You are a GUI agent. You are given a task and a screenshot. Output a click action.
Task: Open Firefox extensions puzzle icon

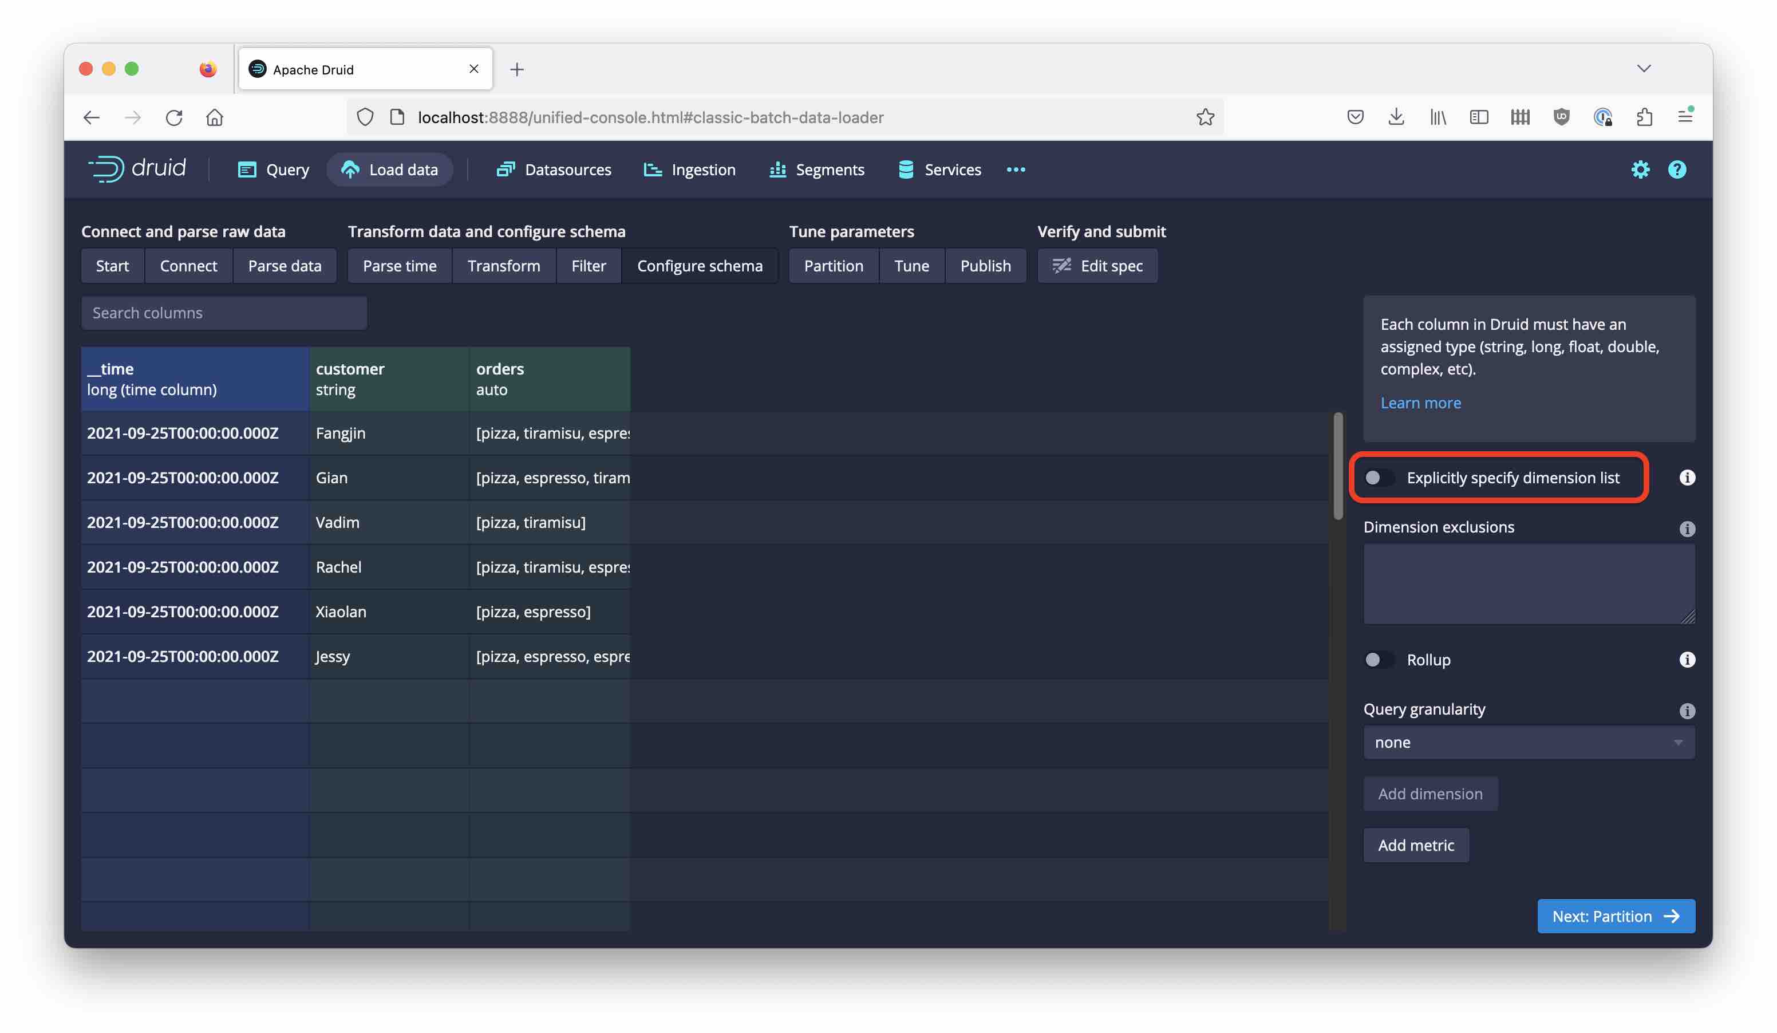(x=1644, y=117)
